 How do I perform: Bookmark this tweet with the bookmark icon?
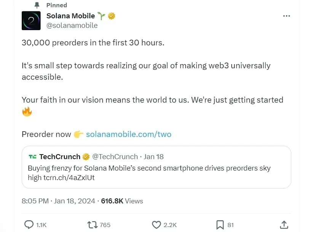click(220, 225)
